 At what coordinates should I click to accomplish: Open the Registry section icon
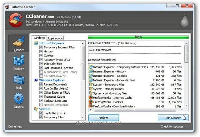click(x=19, y=60)
